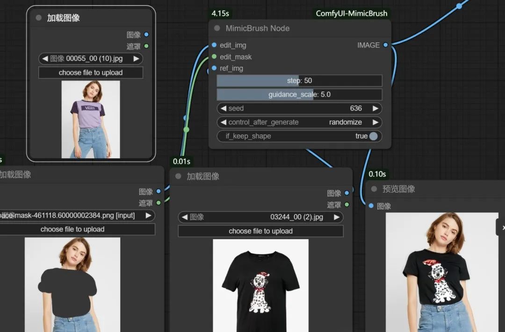This screenshot has height=332, width=505.
Task: Click choose file to upload under 03244_00 (2).jpg
Action: (x=260, y=231)
